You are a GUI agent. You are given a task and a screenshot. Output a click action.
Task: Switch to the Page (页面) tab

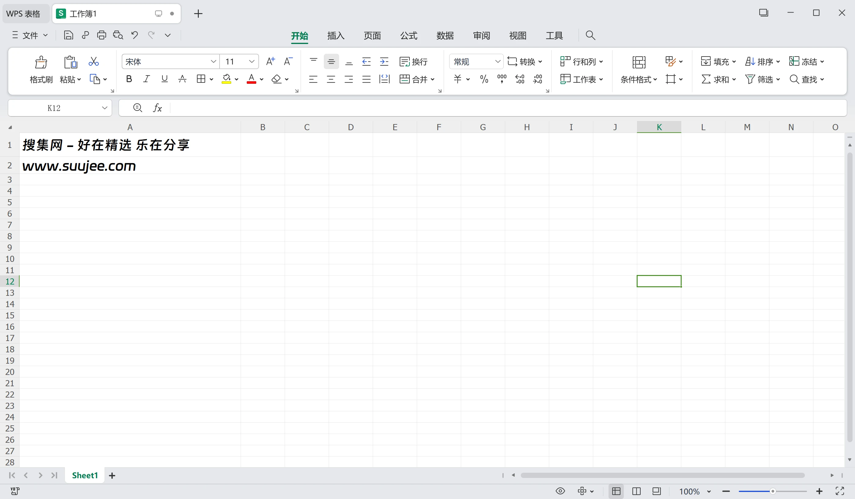[x=372, y=35]
